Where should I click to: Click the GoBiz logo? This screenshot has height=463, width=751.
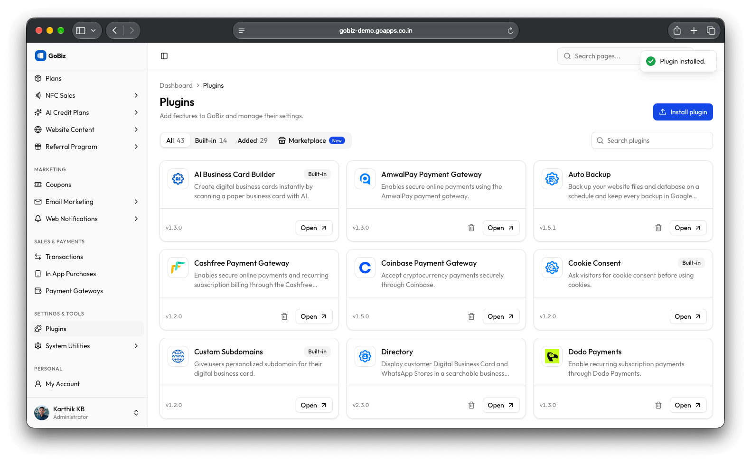(x=50, y=56)
